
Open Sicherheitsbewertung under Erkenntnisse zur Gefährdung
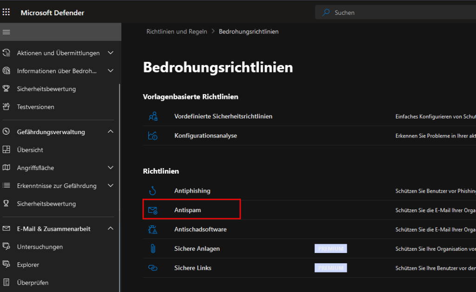pos(46,204)
